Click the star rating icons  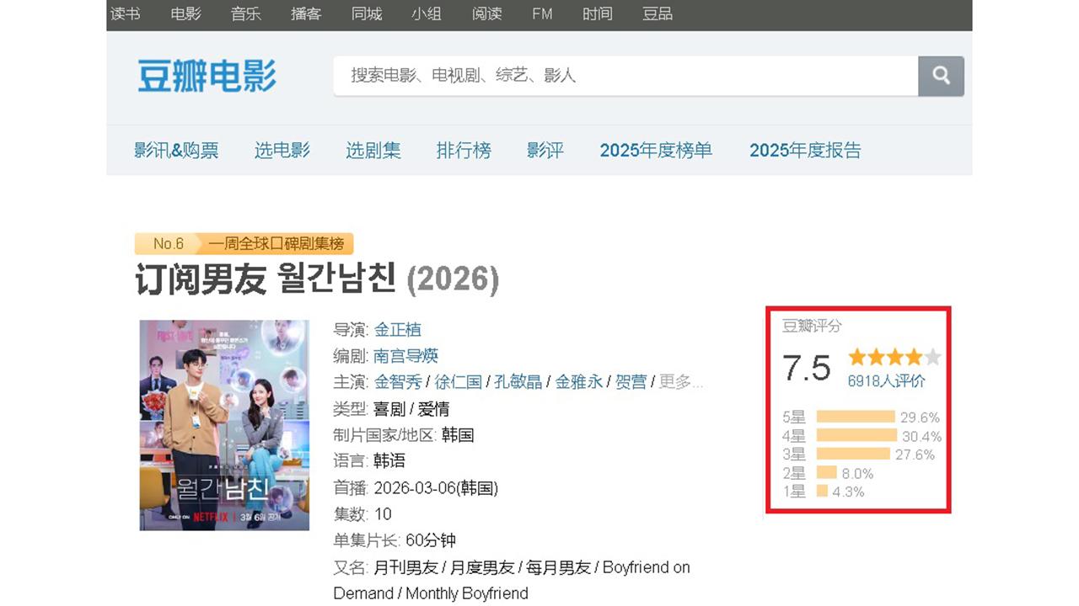pyautogui.click(x=894, y=357)
